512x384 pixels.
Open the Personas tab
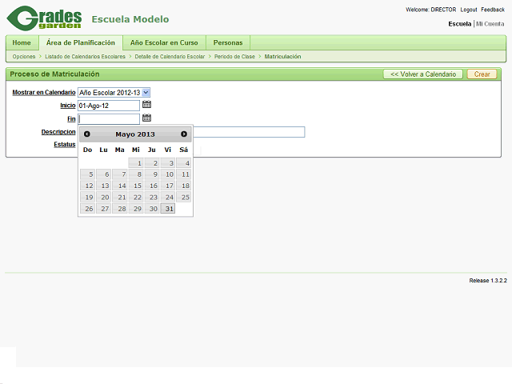click(228, 42)
